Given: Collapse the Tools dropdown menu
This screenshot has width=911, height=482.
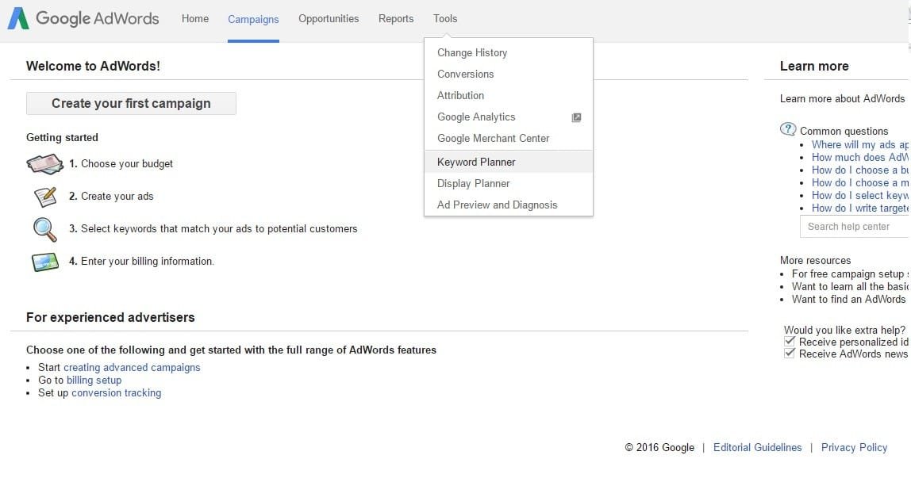Looking at the screenshot, I should (x=445, y=18).
